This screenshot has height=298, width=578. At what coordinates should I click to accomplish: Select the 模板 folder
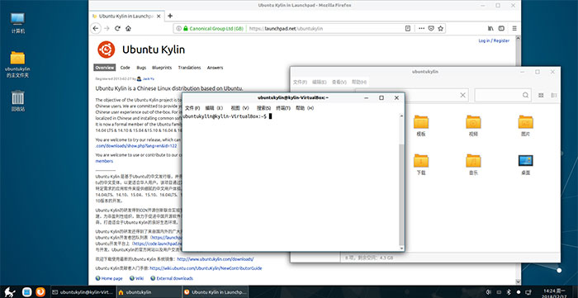(x=421, y=125)
